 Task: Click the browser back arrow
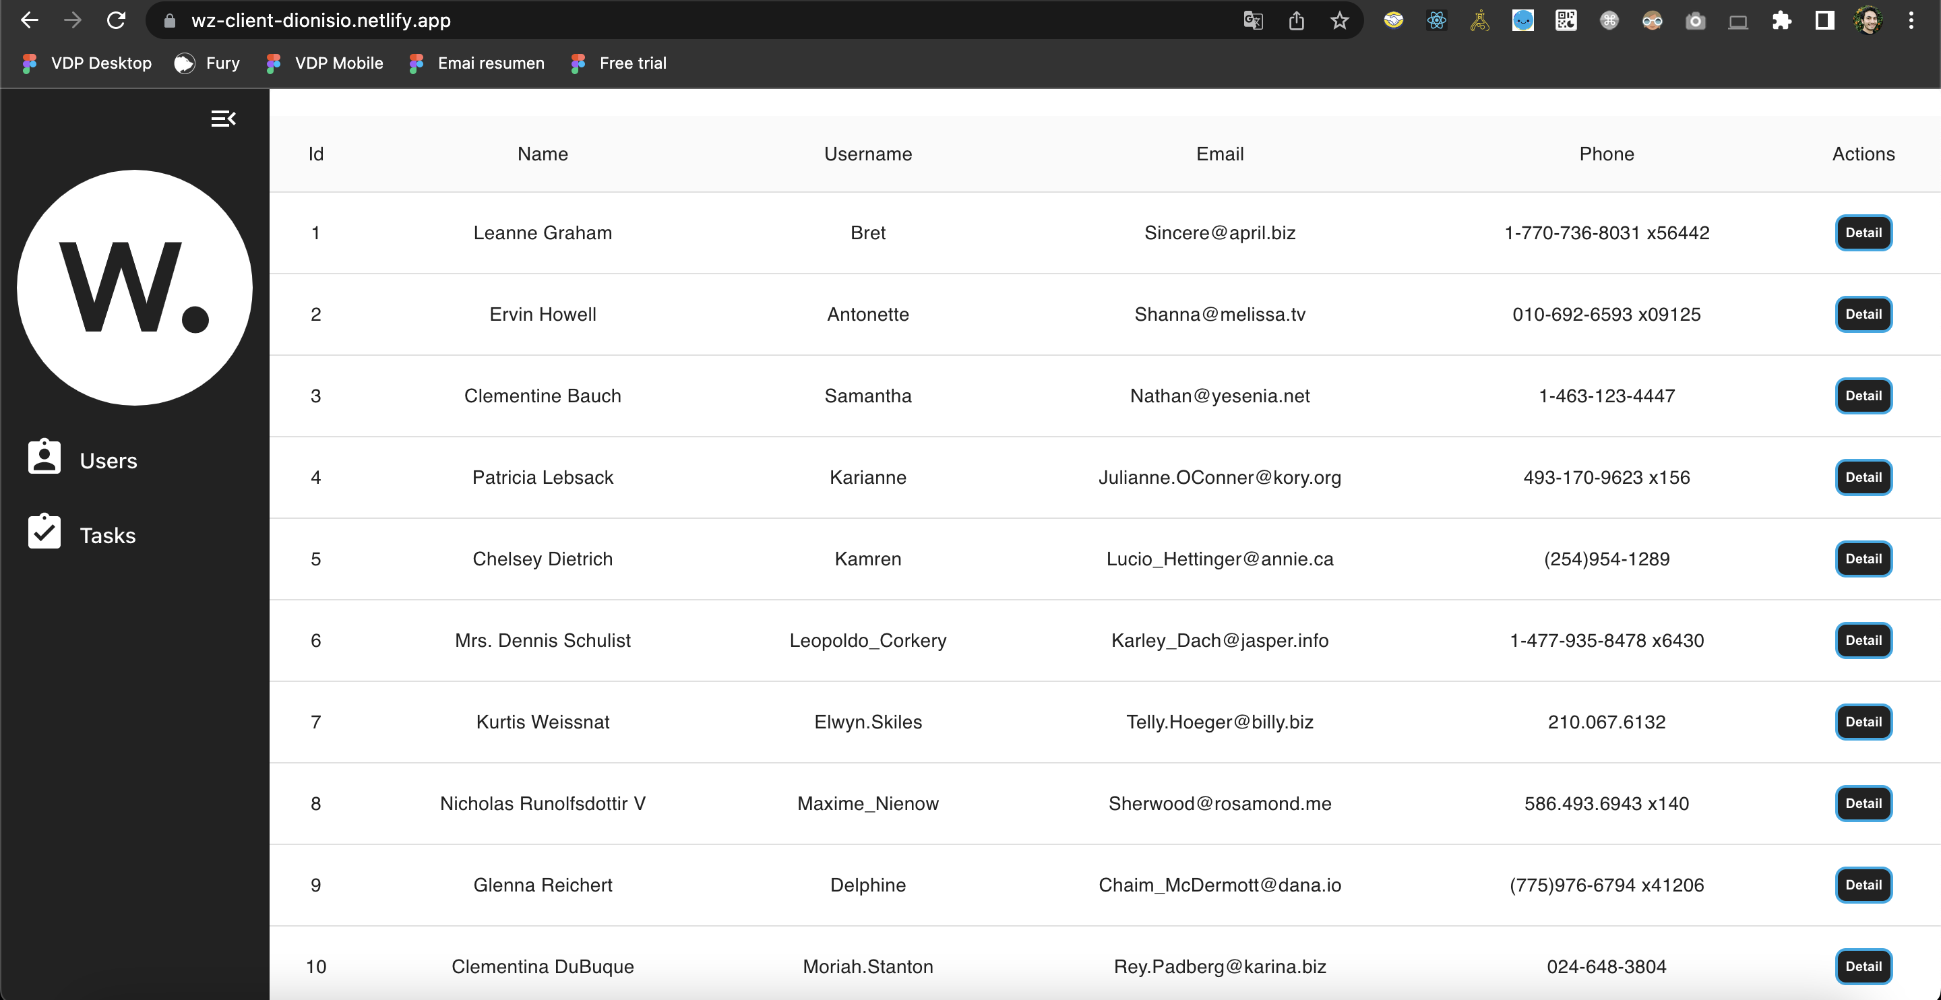(30, 20)
